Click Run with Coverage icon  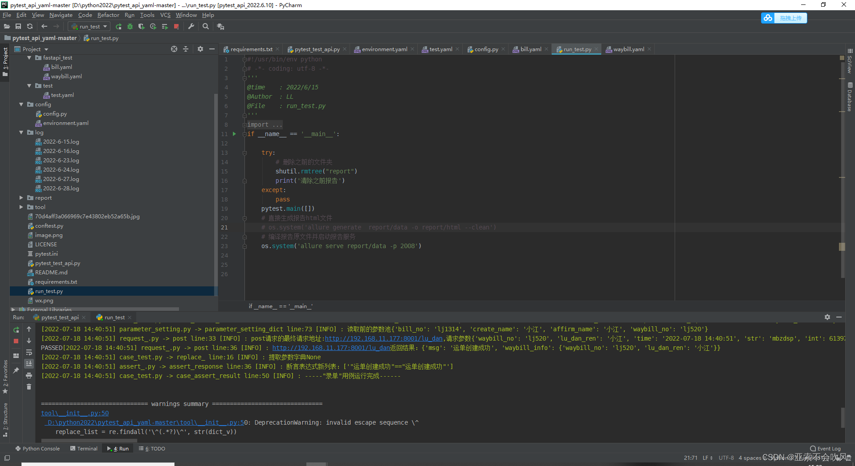tap(142, 27)
